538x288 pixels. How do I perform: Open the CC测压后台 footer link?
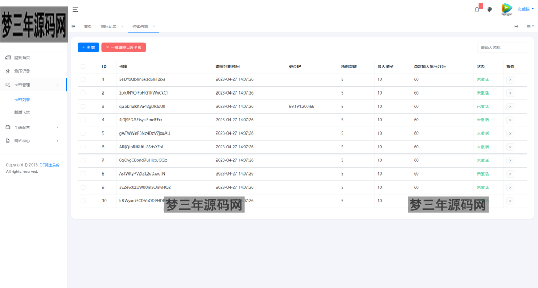pyautogui.click(x=49, y=165)
